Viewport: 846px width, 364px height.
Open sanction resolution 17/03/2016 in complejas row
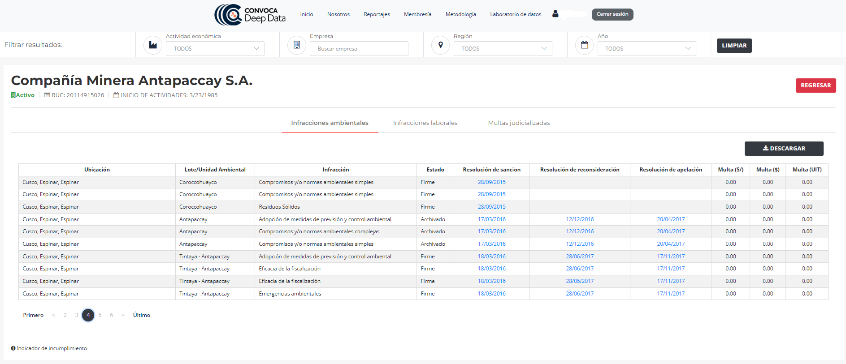(492, 231)
